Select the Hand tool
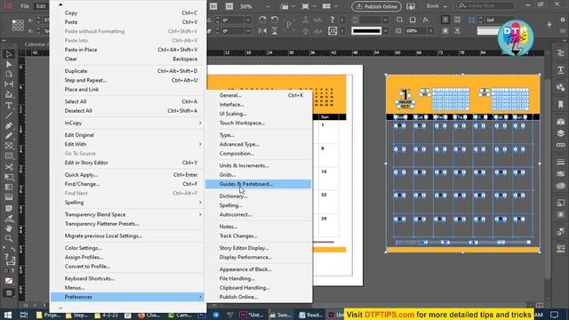 point(9,228)
